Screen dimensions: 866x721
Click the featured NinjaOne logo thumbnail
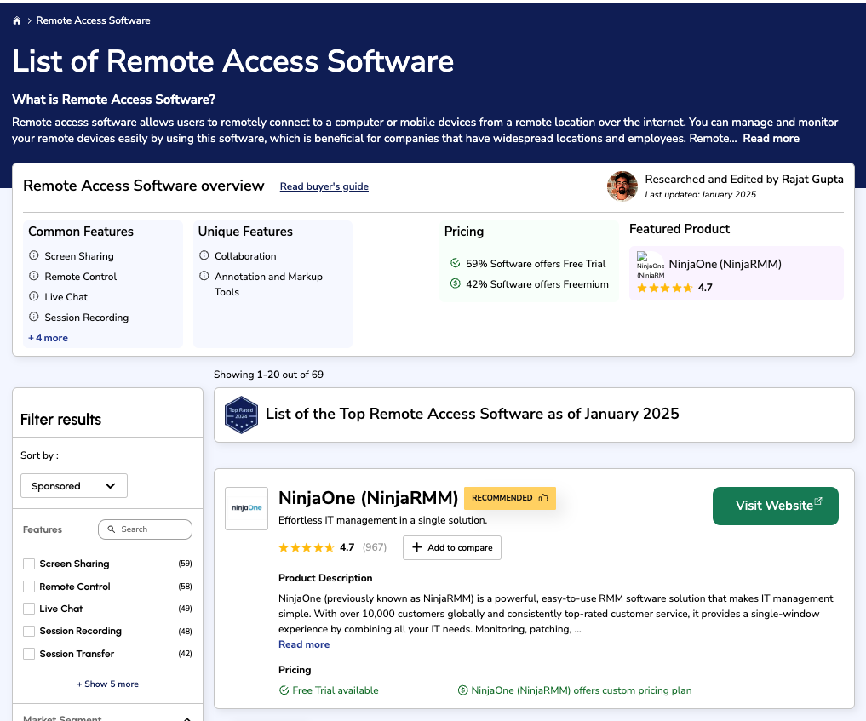coord(650,266)
